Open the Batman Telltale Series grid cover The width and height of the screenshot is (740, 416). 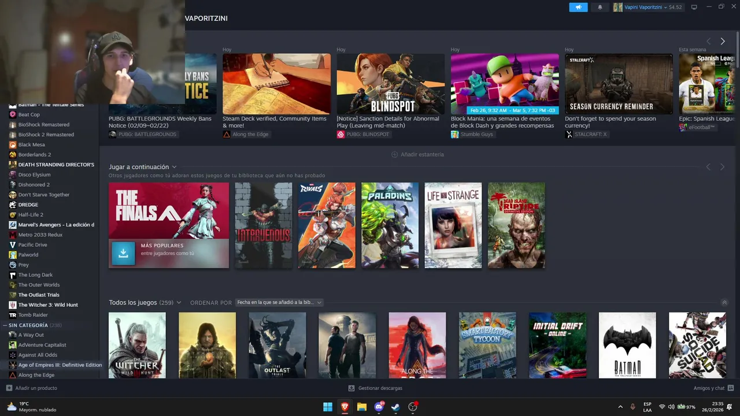tap(627, 346)
